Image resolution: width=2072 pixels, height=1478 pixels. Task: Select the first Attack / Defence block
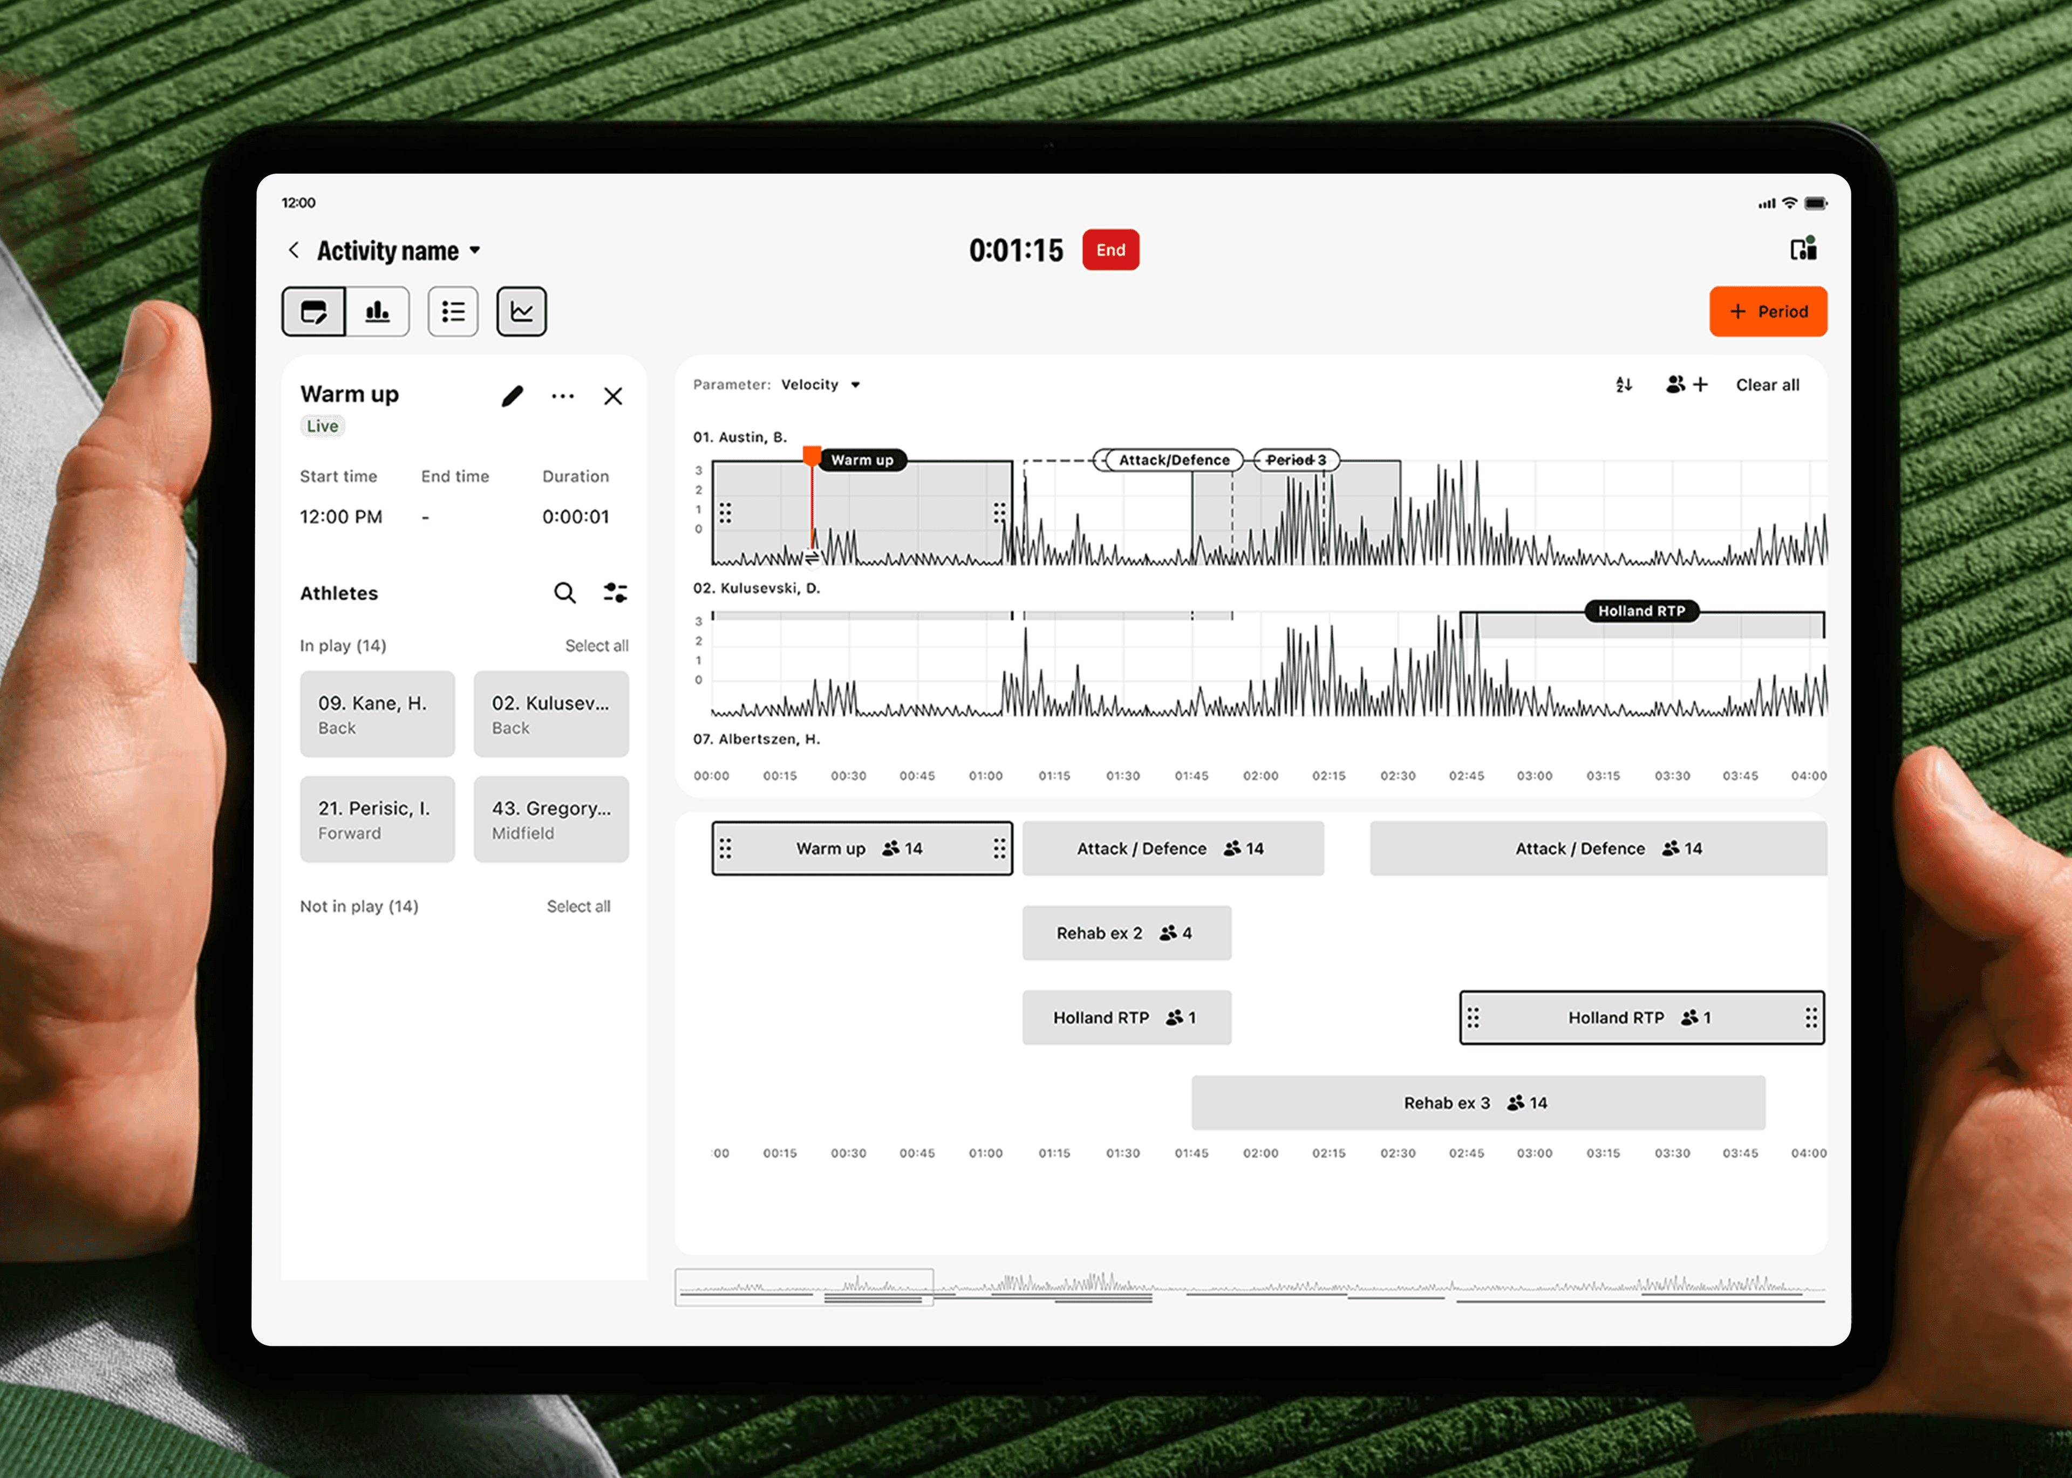[x=1174, y=849]
